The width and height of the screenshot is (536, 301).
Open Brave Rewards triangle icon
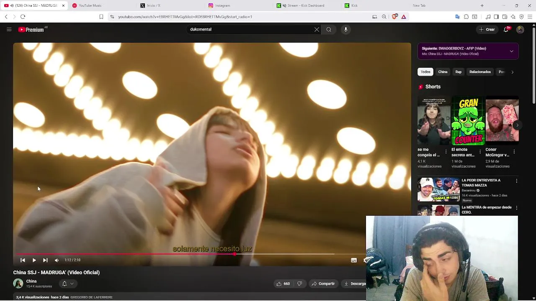[x=404, y=17]
